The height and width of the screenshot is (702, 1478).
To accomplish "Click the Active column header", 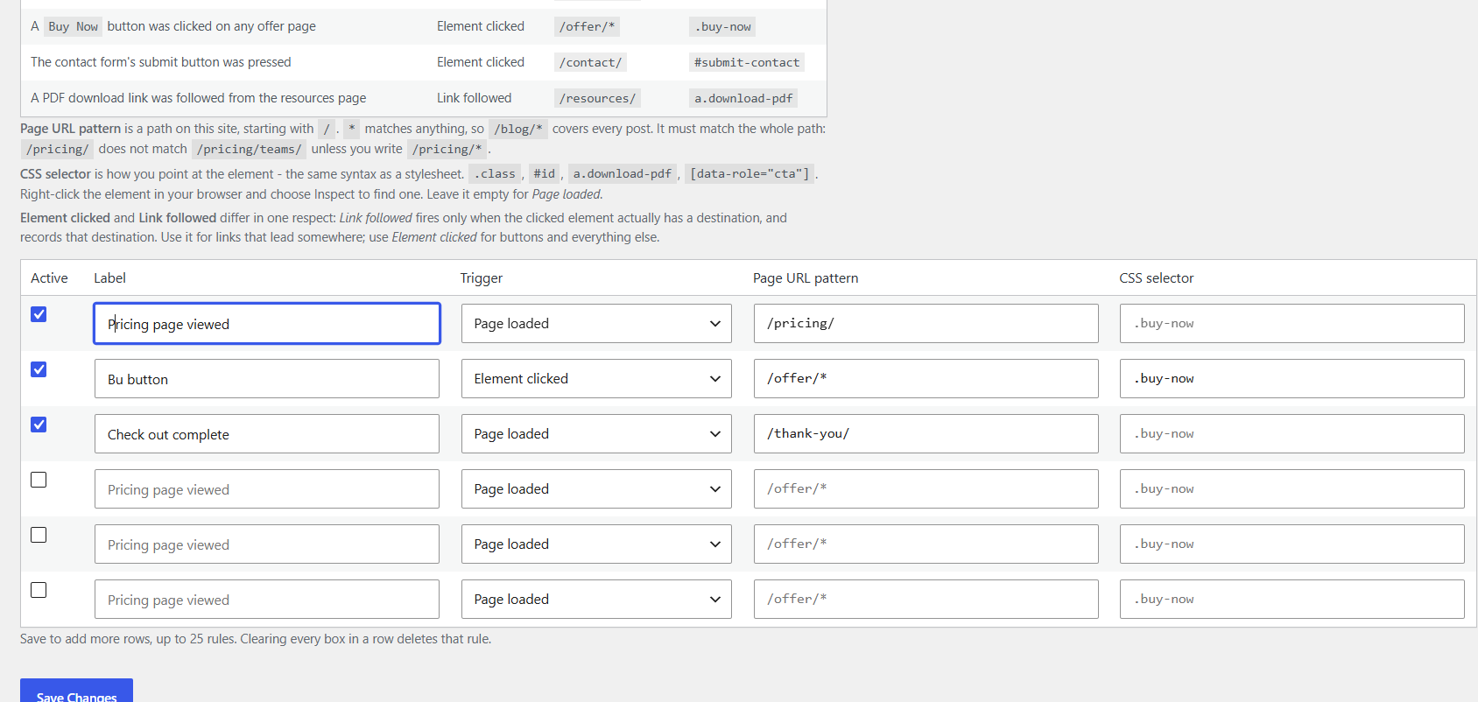I will coord(49,278).
